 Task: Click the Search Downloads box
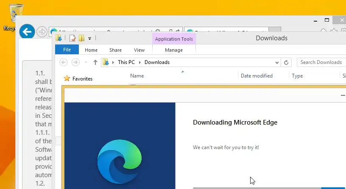[x=321, y=62]
